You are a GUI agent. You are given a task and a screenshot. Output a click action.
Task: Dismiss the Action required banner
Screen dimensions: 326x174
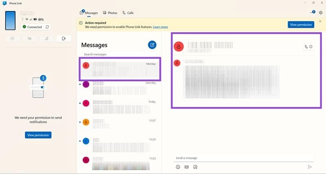320,22
